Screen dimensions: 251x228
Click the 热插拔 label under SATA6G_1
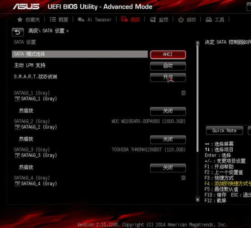click(x=26, y=110)
